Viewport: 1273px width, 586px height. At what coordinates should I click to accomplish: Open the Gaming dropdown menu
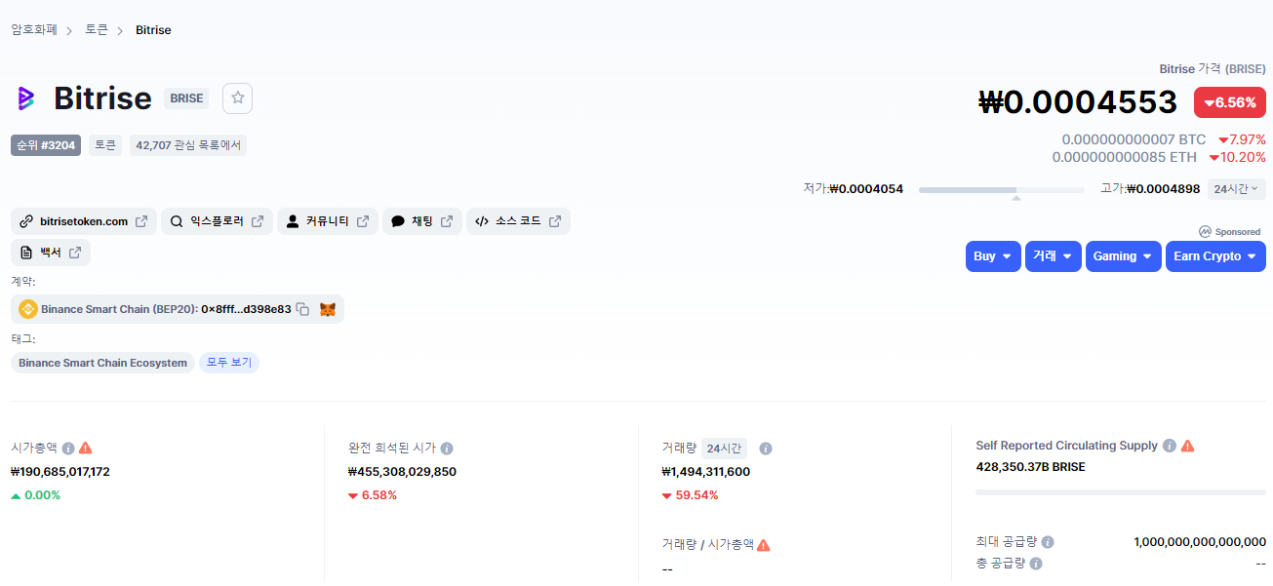click(1123, 256)
